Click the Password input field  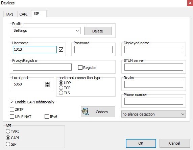coord(93,49)
